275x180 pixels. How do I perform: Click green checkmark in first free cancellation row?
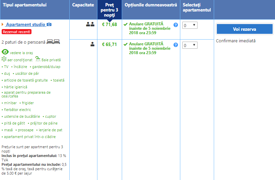[x=125, y=25]
